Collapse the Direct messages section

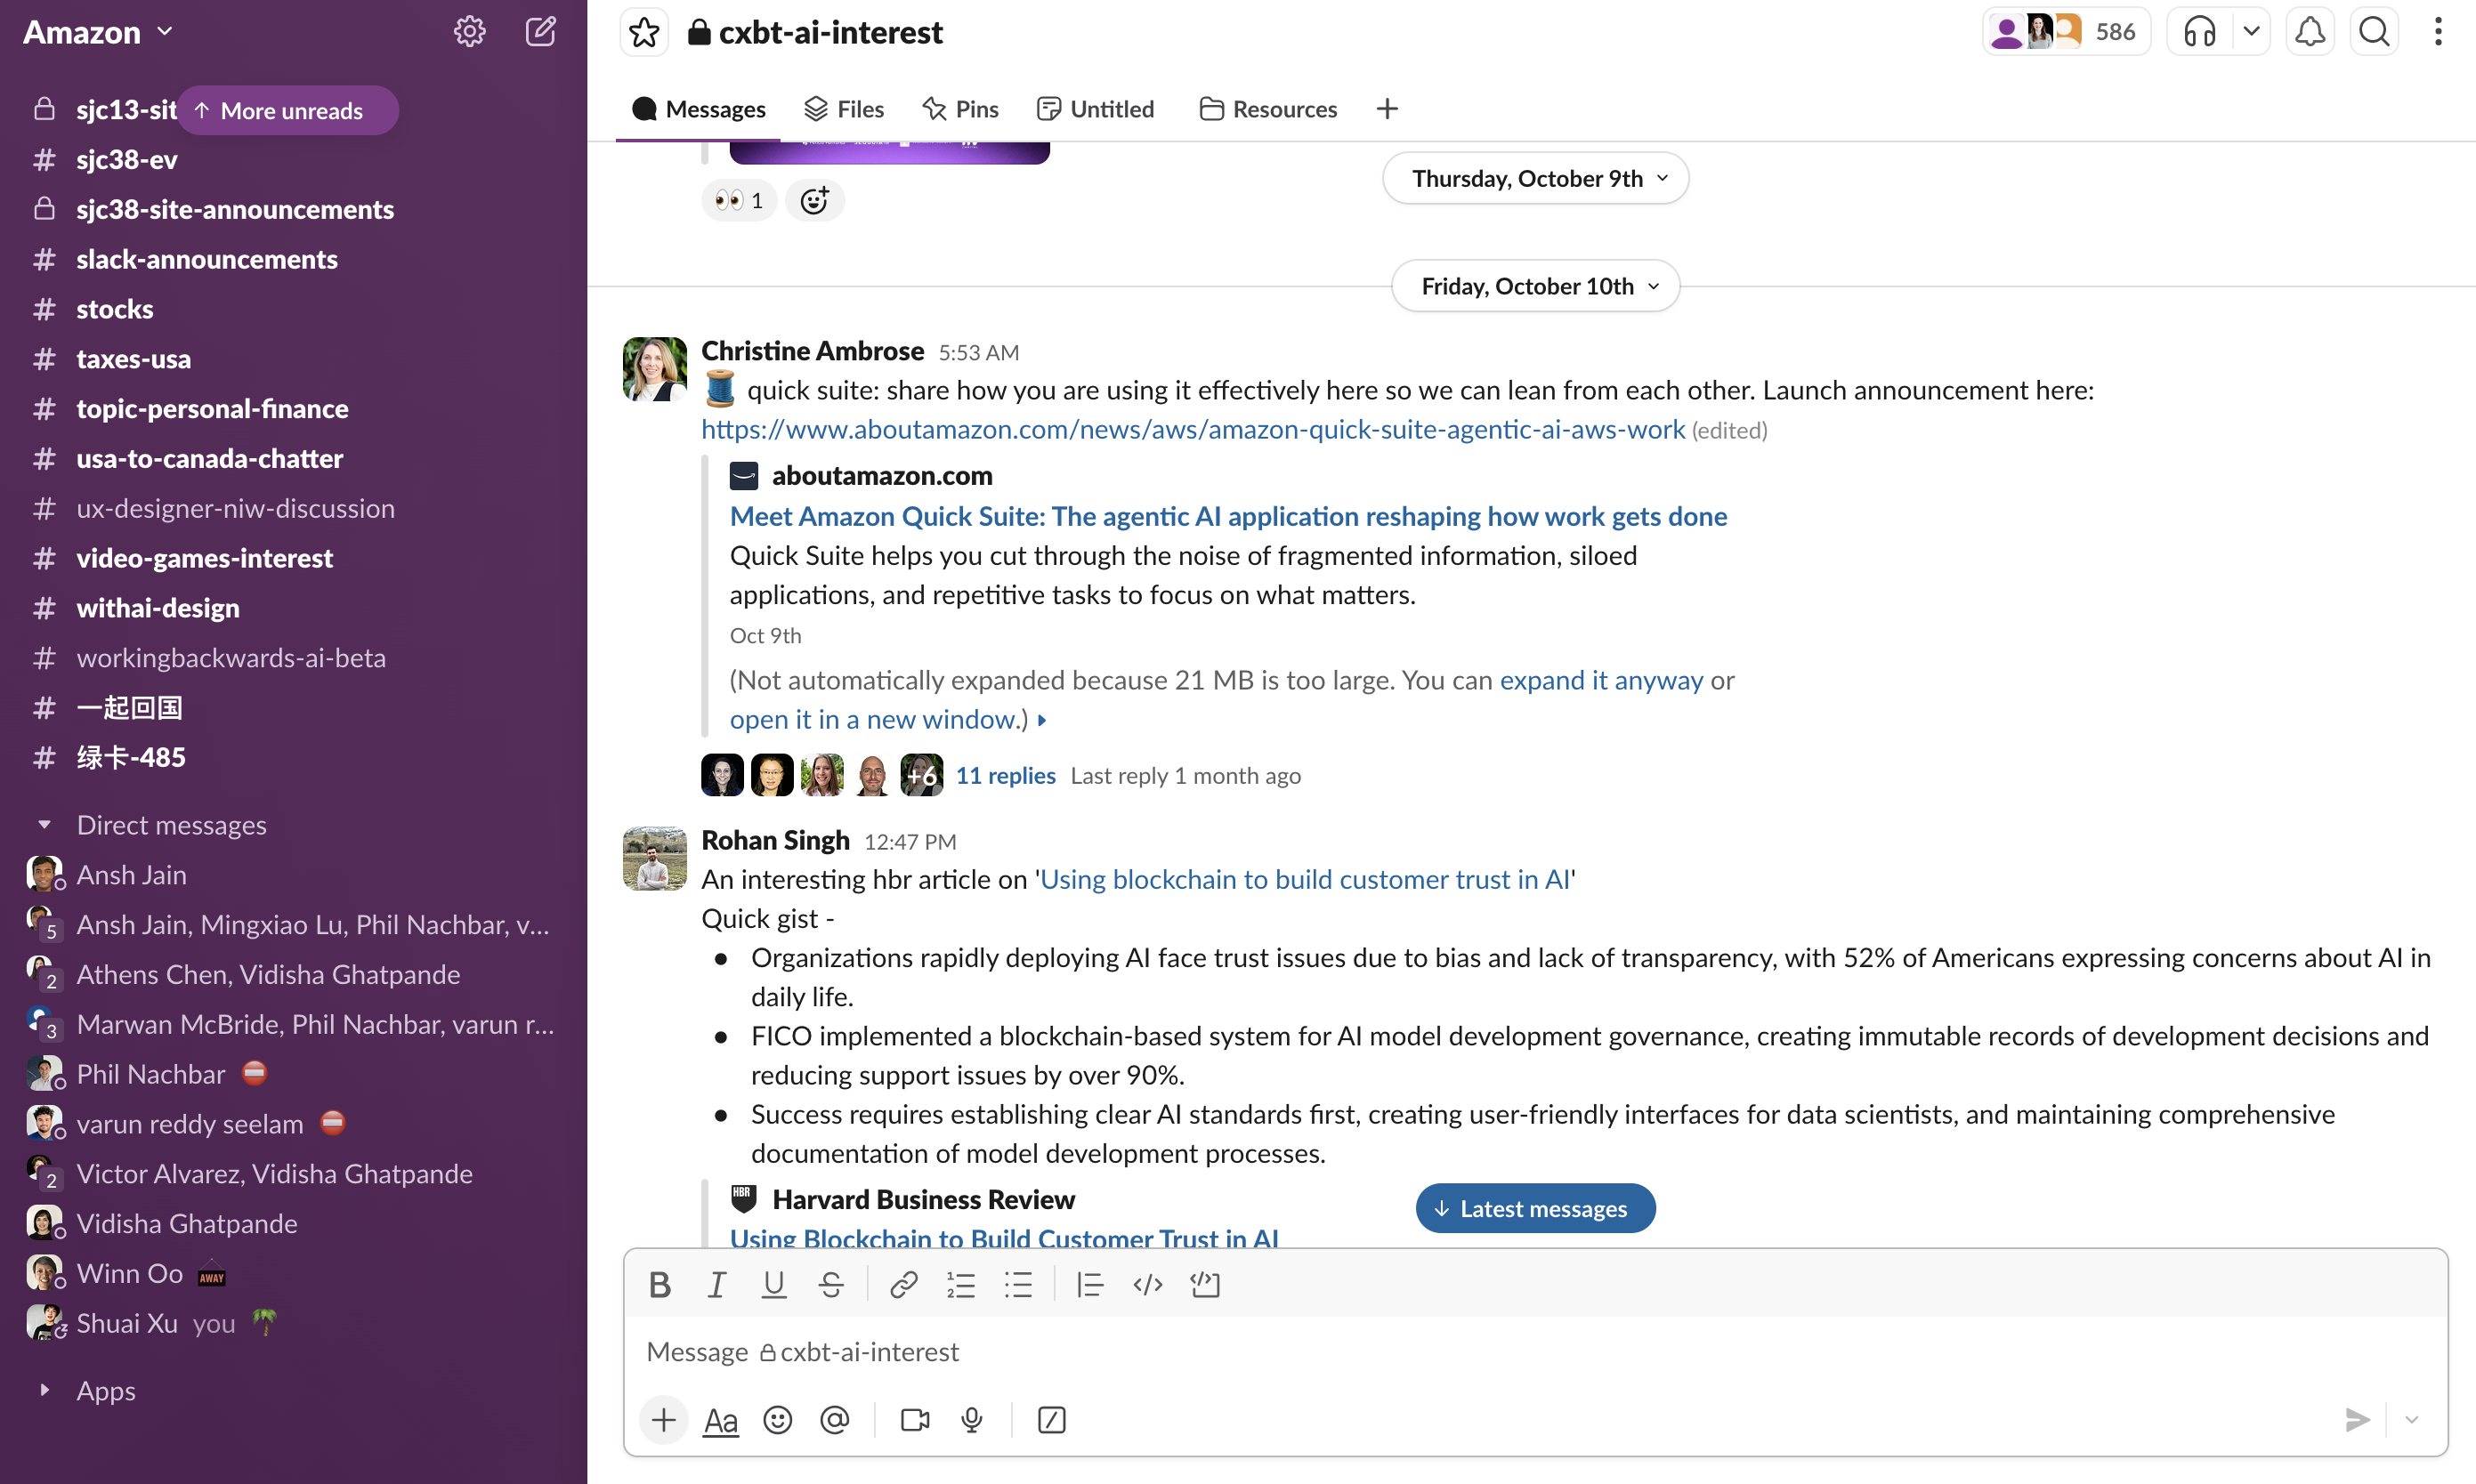tap(44, 825)
